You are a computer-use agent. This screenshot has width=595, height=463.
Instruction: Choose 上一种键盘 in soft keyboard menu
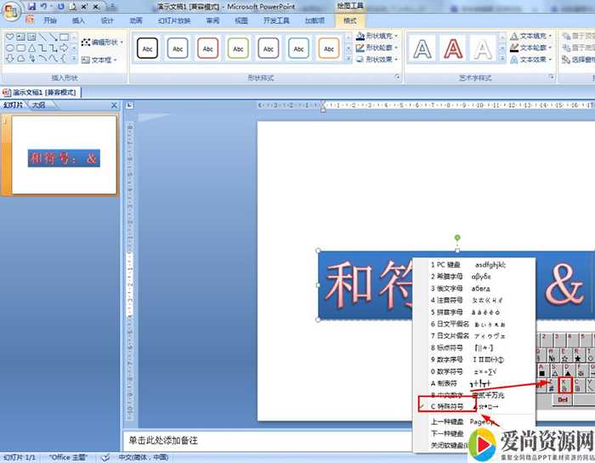click(474, 421)
